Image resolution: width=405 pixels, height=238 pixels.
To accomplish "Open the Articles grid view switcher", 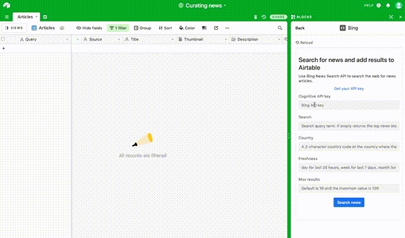I will pyautogui.click(x=43, y=28).
